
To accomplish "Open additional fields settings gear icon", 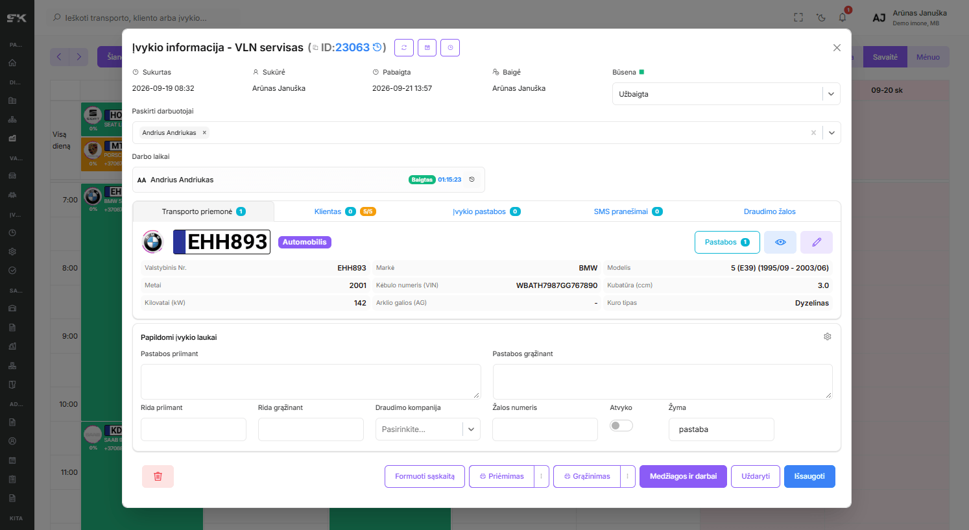I will (x=828, y=337).
